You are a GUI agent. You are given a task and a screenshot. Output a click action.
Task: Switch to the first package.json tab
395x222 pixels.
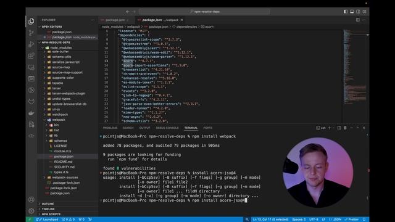click(x=115, y=20)
